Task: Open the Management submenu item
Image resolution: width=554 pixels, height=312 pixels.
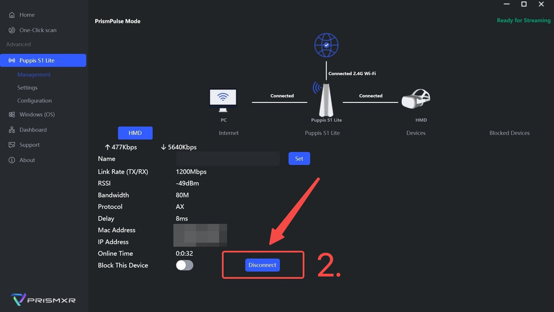Action: [34, 75]
